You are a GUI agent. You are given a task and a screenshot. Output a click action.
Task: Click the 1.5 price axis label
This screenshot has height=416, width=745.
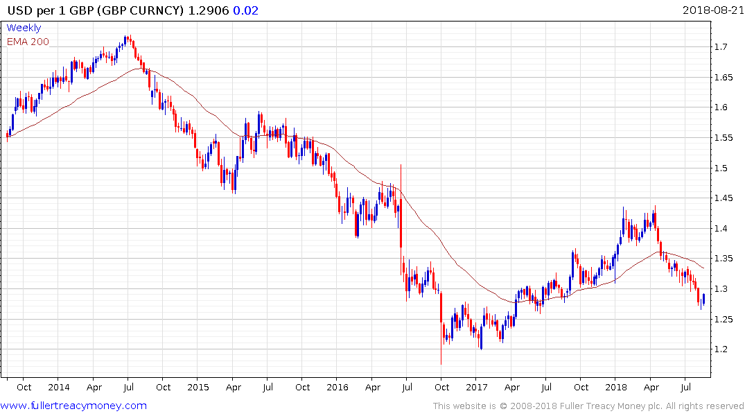(x=721, y=168)
